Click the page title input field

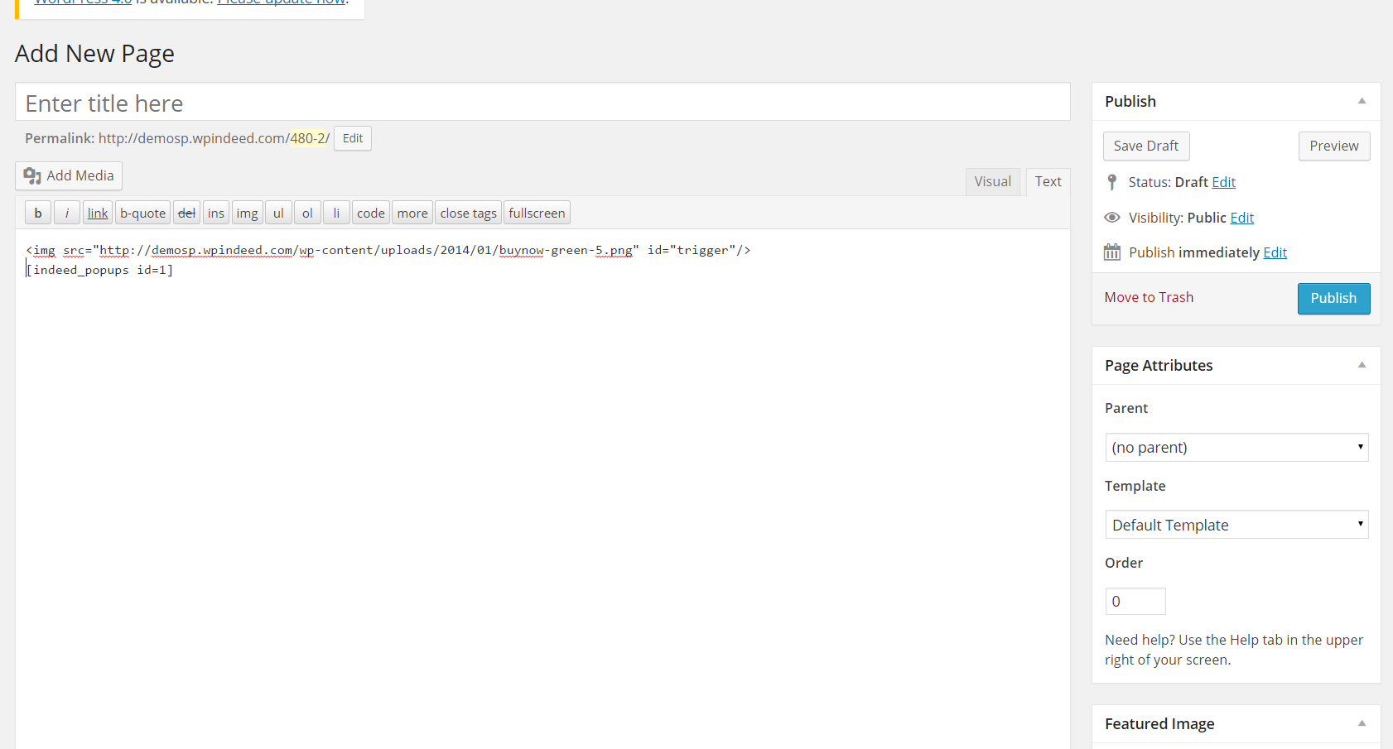click(x=542, y=103)
